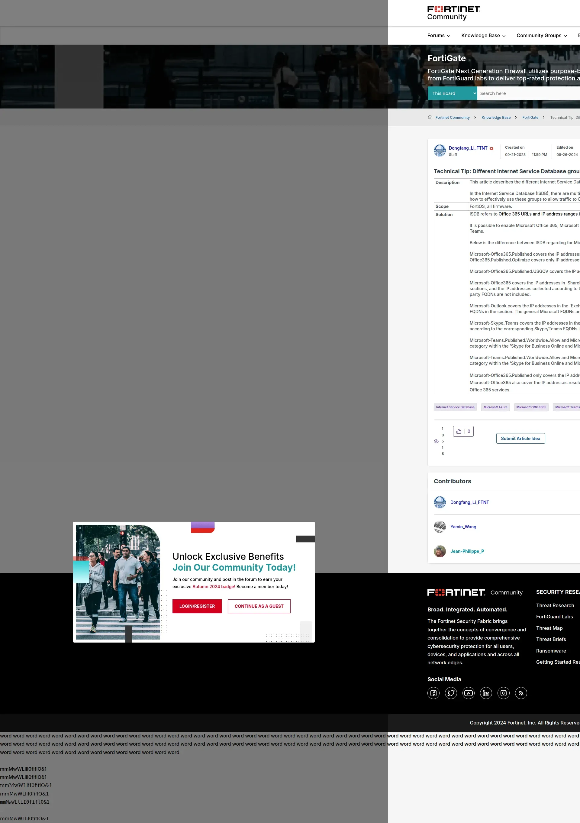Click the YouTube icon in footer
The image size is (580, 823).
(468, 693)
